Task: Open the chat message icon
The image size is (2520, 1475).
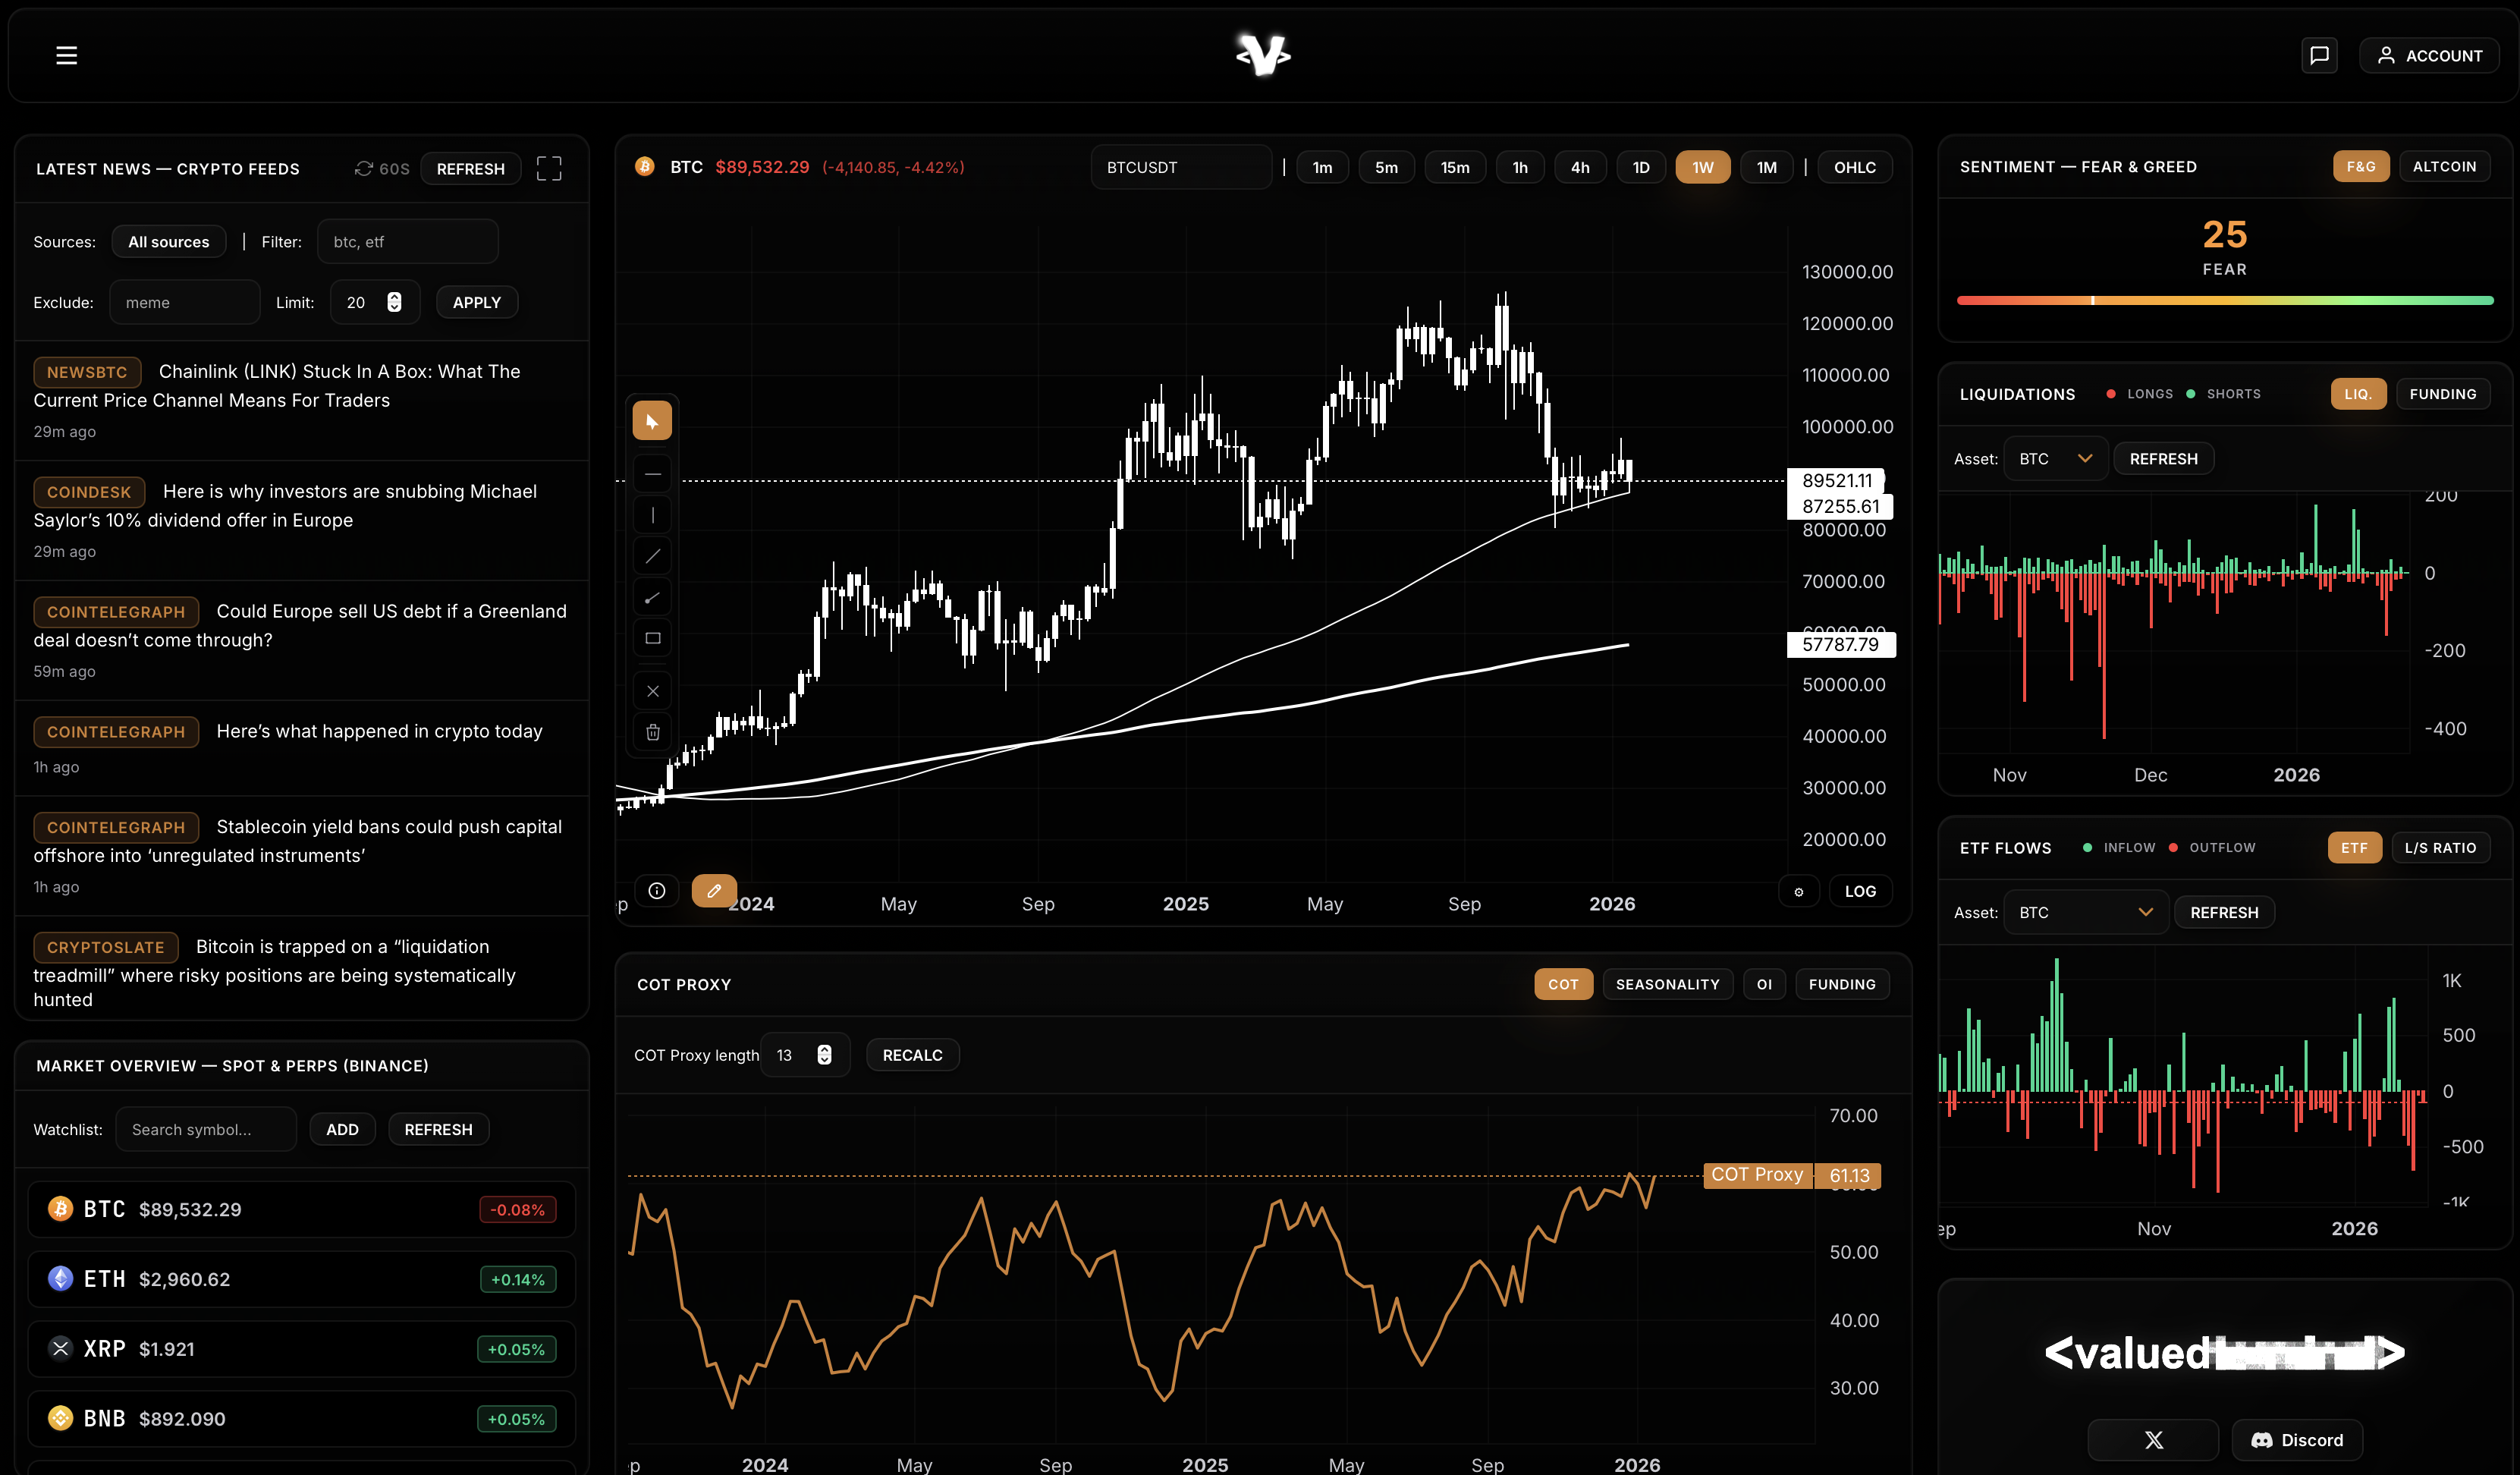Action: tap(2319, 55)
